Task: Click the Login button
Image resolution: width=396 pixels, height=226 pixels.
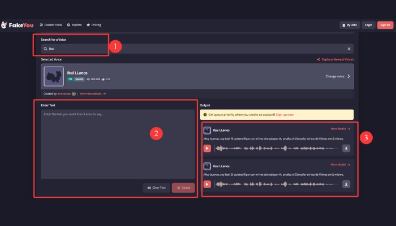Action: point(368,25)
